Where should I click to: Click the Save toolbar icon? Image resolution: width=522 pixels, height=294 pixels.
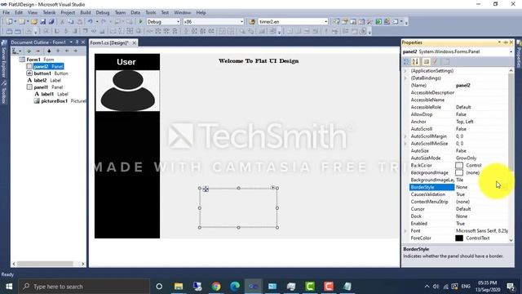[43, 22]
